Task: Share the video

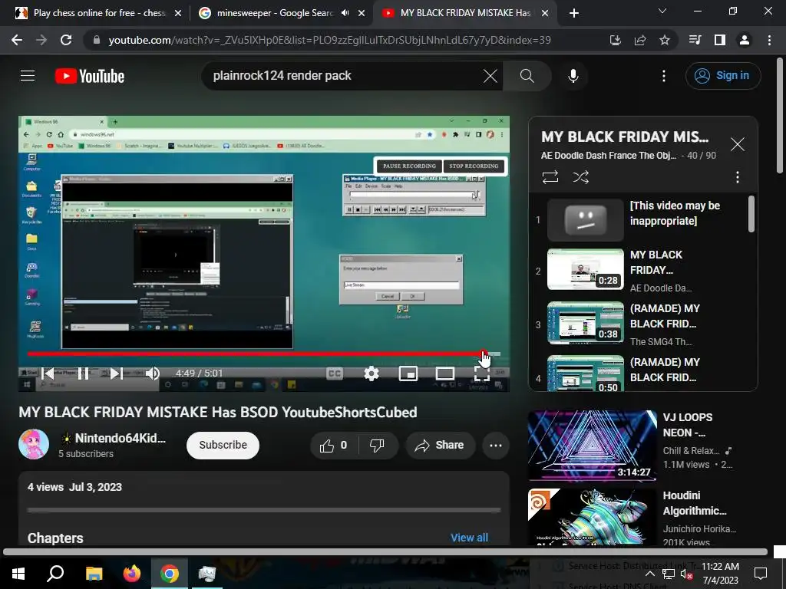Action: (x=440, y=446)
